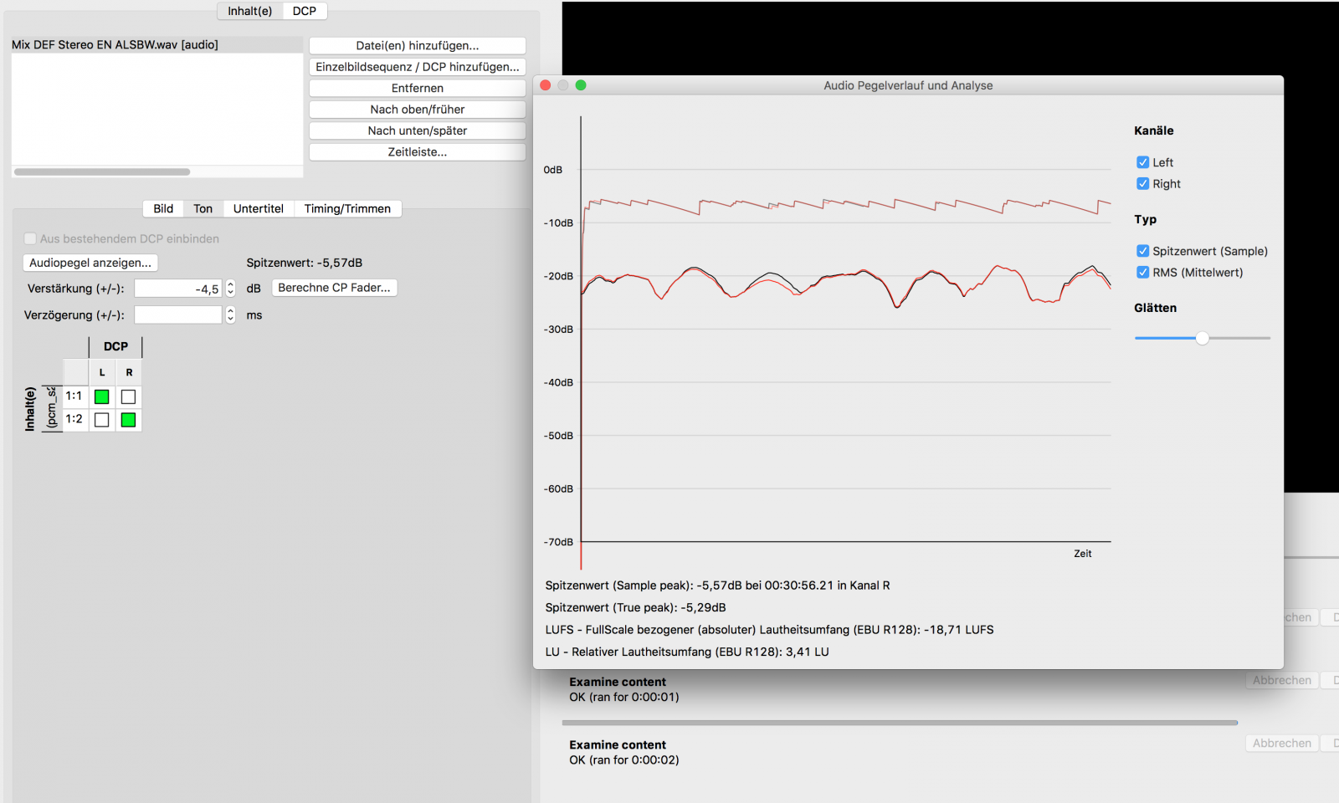The height and width of the screenshot is (803, 1339).
Task: Uncheck the Left channel checkbox
Action: point(1142,162)
